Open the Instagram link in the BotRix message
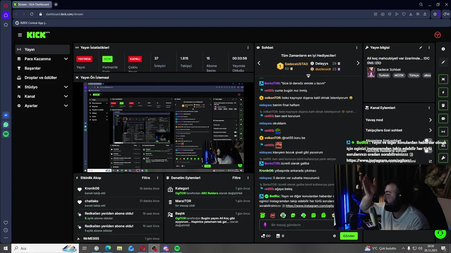This screenshot has height=253, width=451. tap(309, 206)
